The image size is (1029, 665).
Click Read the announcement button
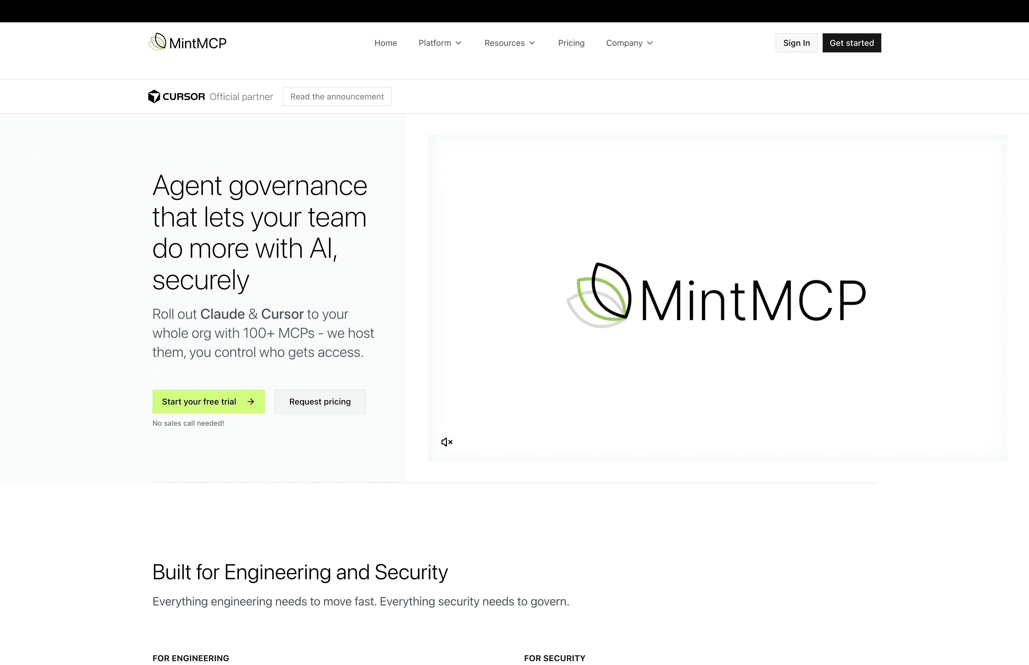337,96
